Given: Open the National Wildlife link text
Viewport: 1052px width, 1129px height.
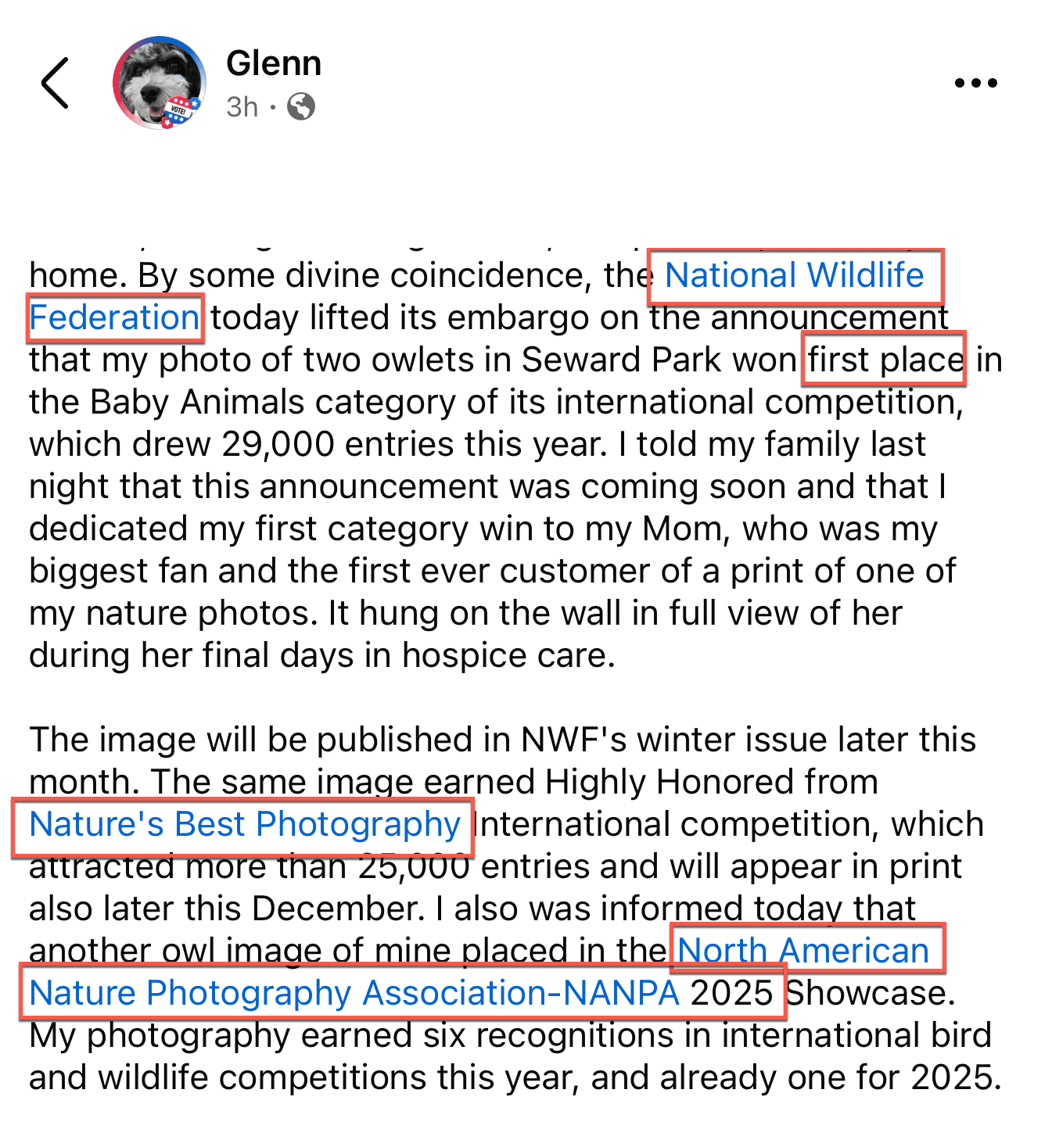Looking at the screenshot, I should pos(794,275).
